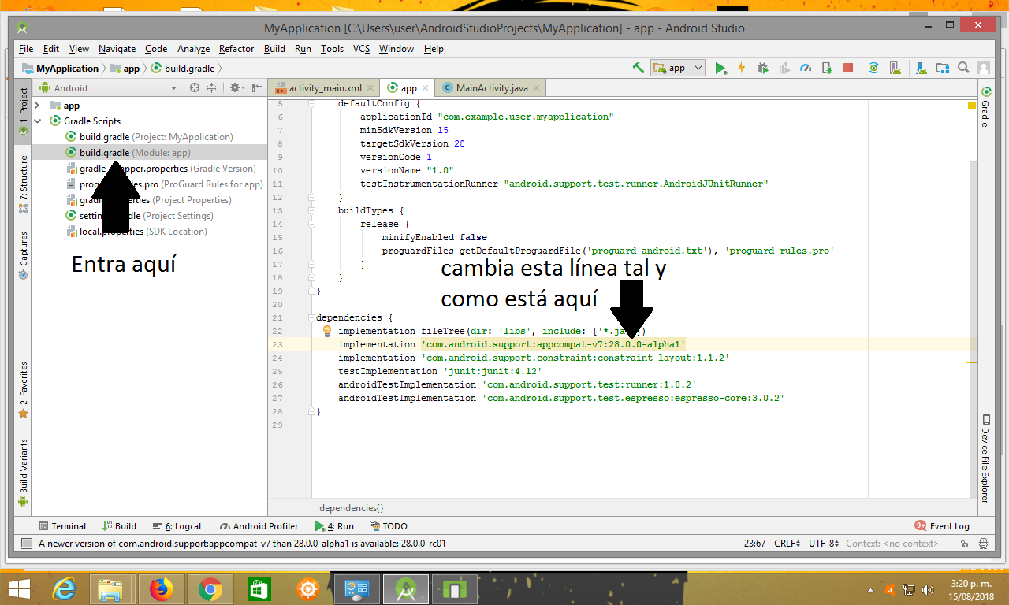Click the Make Project hammer icon
The width and height of the screenshot is (1009, 605).
coord(639,68)
